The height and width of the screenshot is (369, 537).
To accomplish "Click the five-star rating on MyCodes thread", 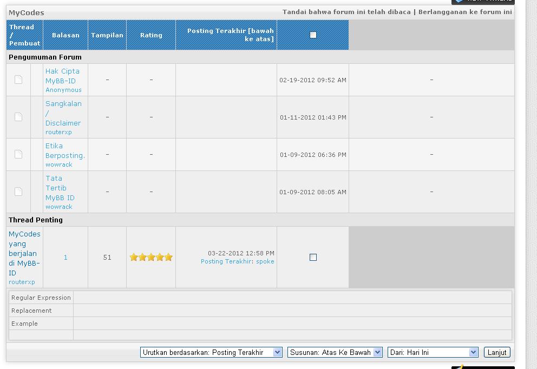I will pyautogui.click(x=151, y=258).
